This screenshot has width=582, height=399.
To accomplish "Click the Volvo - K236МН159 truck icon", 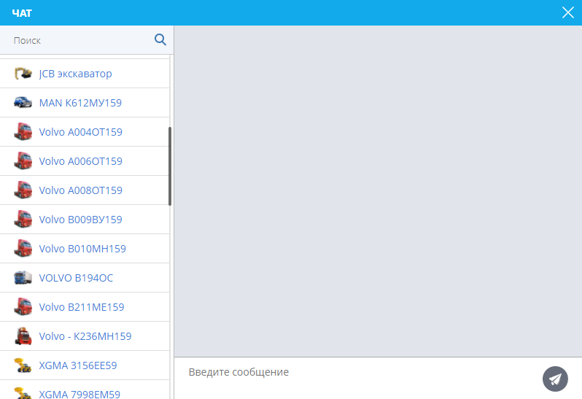I will point(23,336).
